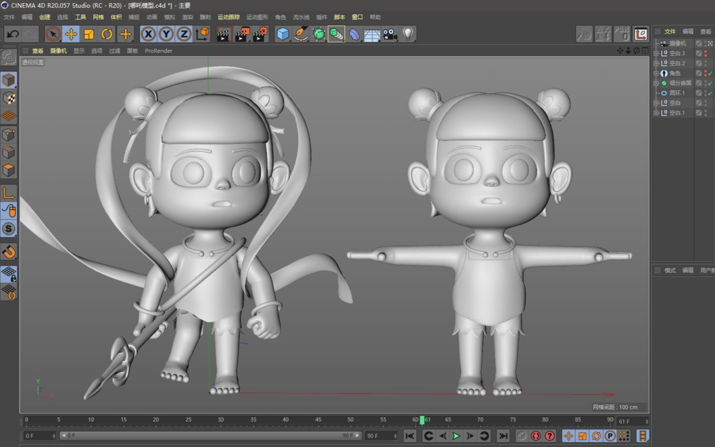This screenshot has width=715, height=447.
Task: Toggle X axis lock
Action: pyautogui.click(x=148, y=34)
